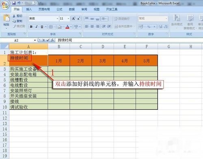Cancel the formula bar entry with X
Screen dimensions: 203x159
pyautogui.click(x=43, y=40)
